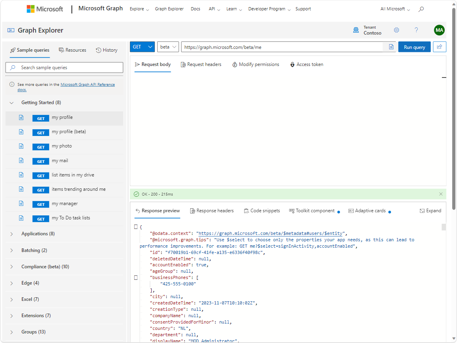The width and height of the screenshot is (457, 343).
Task: Switch to the Response headers tab
Action: (x=212, y=211)
